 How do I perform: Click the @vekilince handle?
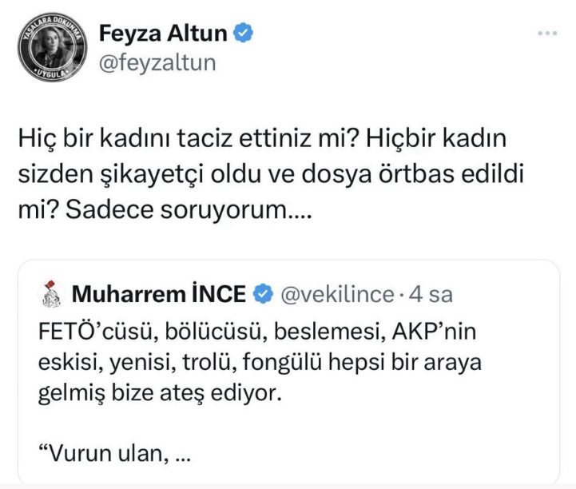pyautogui.click(x=336, y=295)
